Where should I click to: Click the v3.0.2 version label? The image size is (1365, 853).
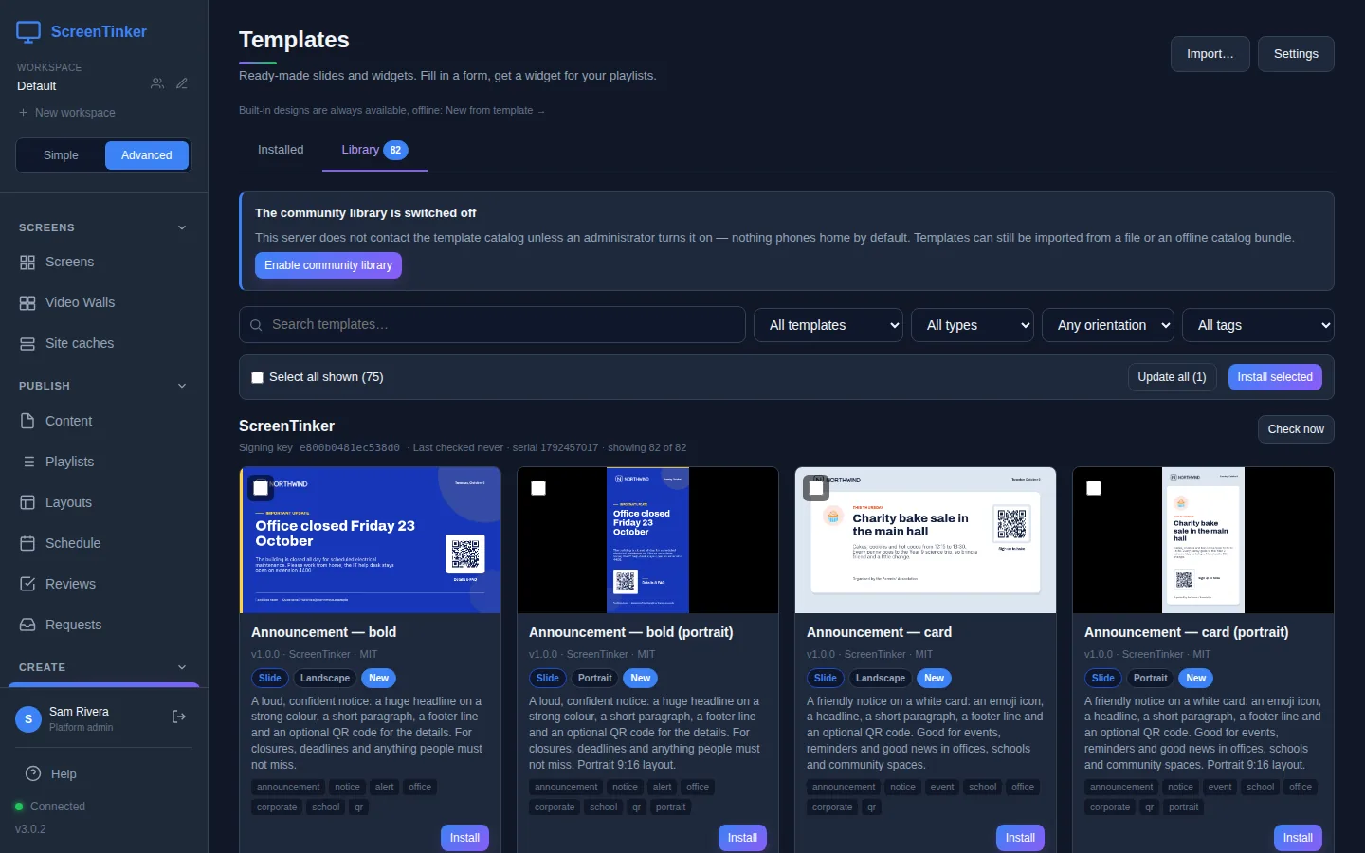click(30, 829)
